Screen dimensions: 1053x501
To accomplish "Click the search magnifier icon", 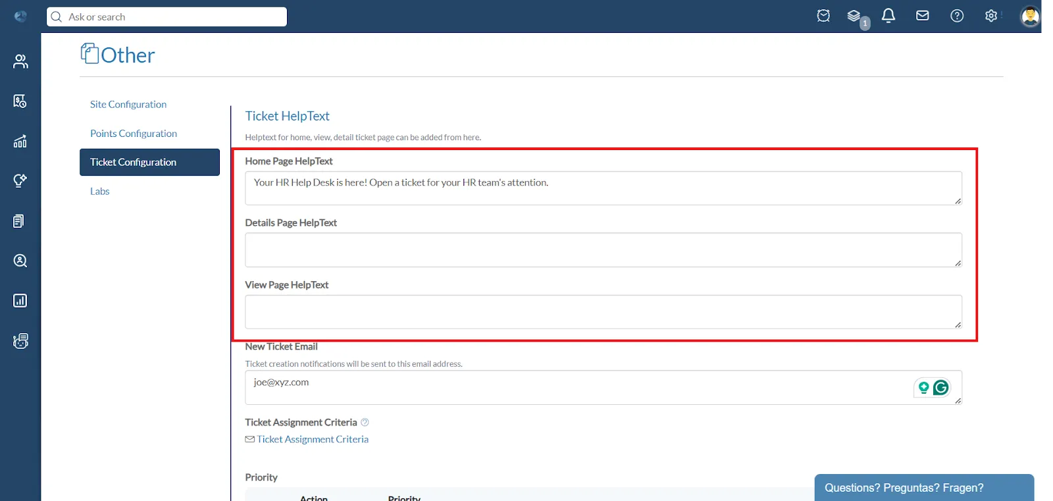I will (57, 16).
